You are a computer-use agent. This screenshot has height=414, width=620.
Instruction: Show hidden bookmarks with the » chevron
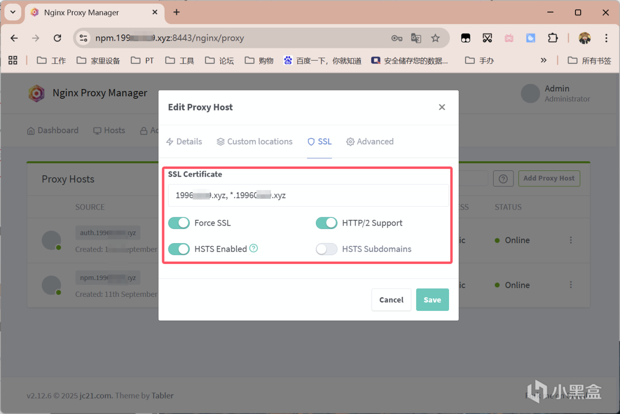[543, 61]
